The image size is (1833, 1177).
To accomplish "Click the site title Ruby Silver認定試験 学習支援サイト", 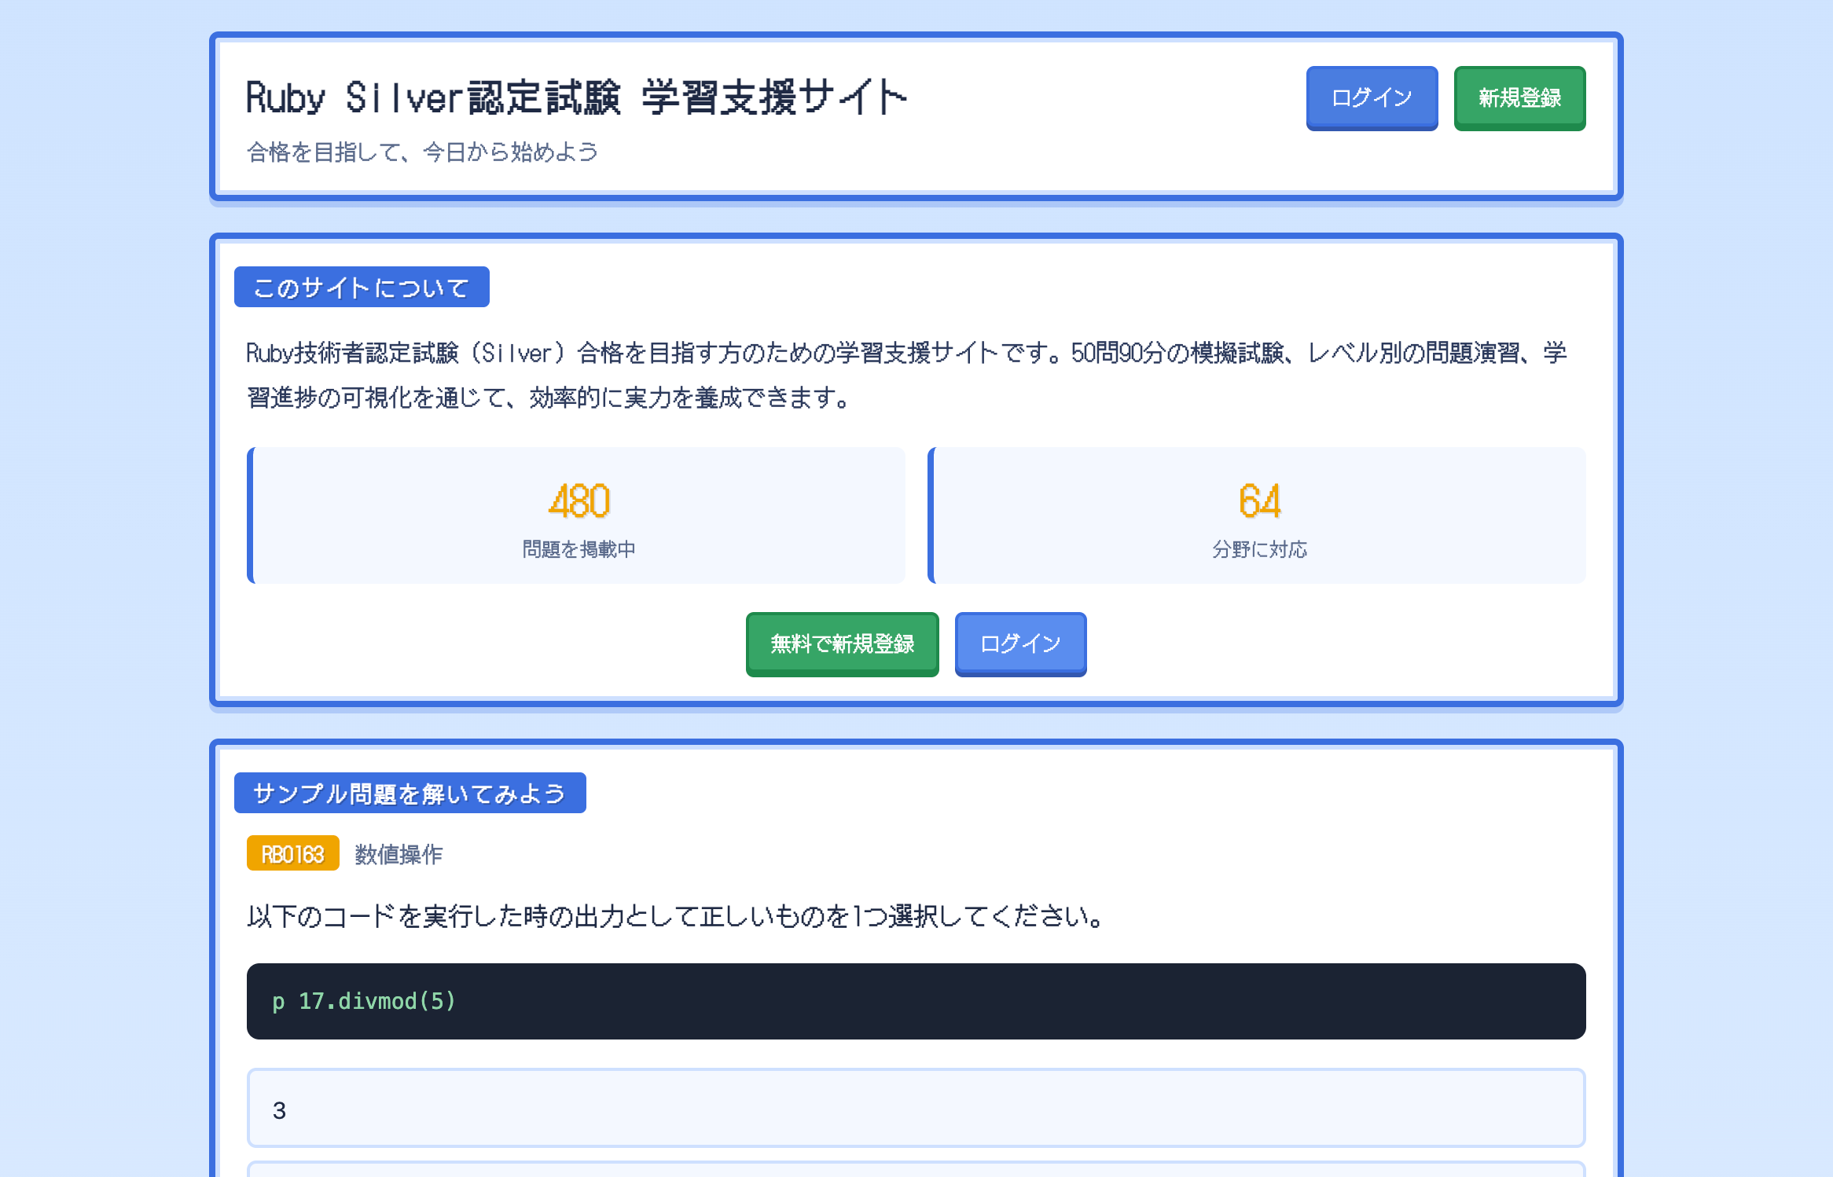I will point(576,97).
